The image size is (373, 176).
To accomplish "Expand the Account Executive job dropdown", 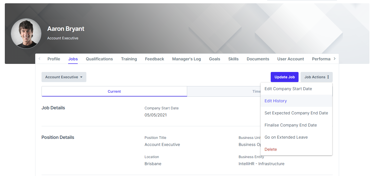I will [x=64, y=77].
